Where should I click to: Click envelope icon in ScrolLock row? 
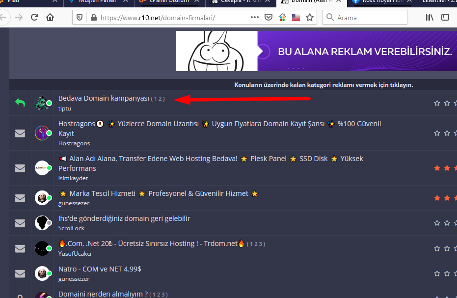pyautogui.click(x=20, y=223)
